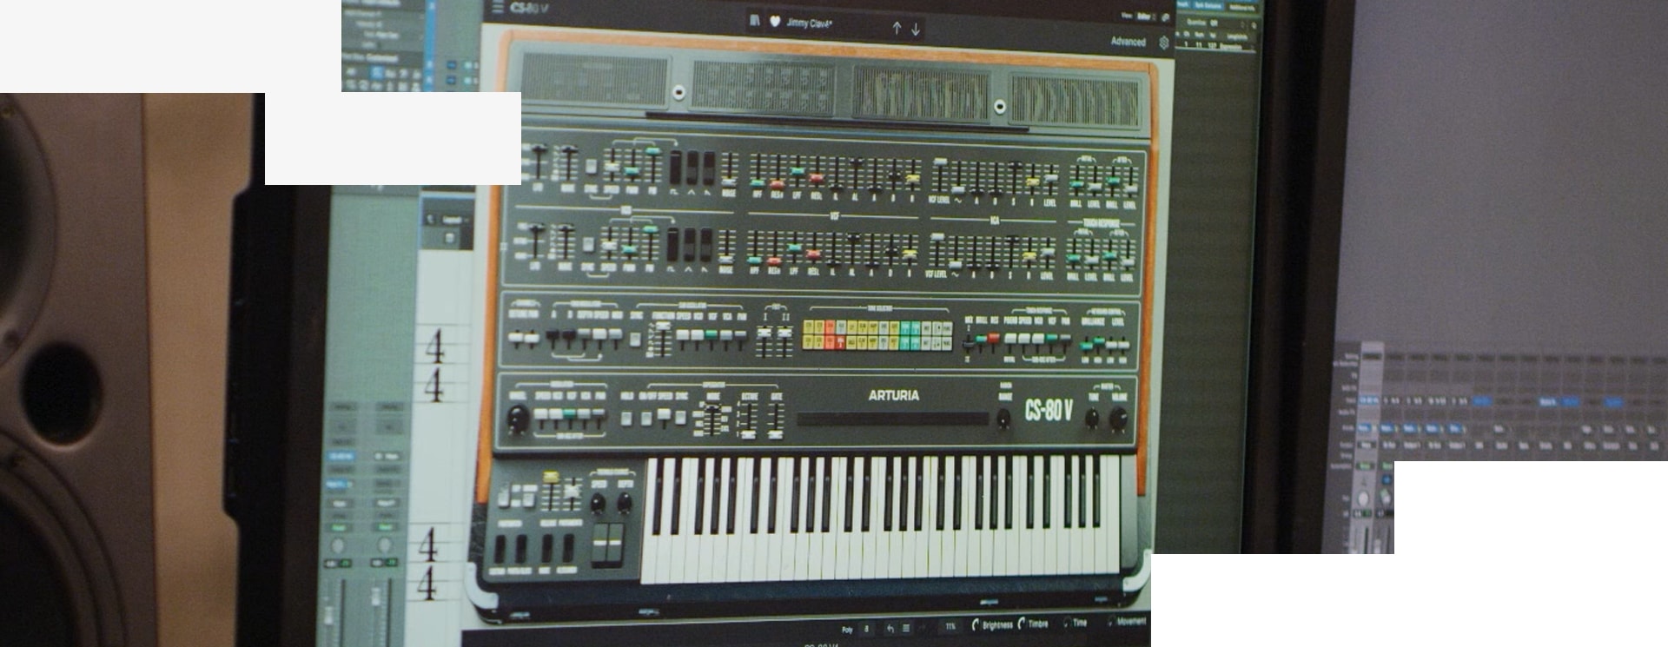This screenshot has width=1668, height=647.
Task: Click the Feet I slider
Action: [764, 340]
